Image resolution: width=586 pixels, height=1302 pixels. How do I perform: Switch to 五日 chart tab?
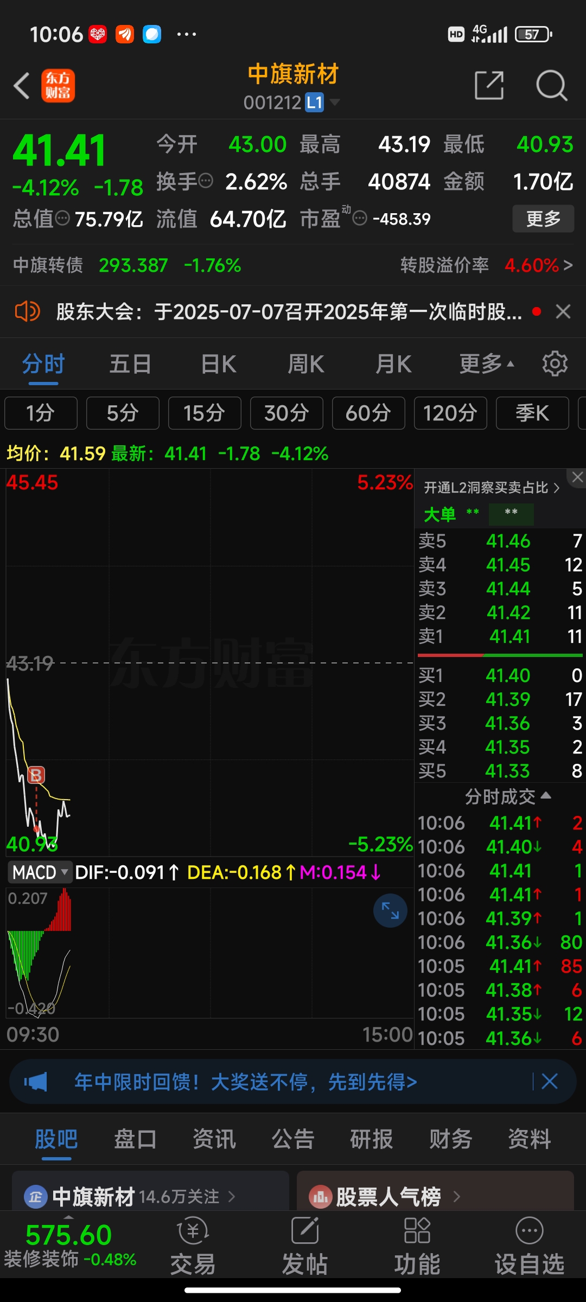click(130, 363)
